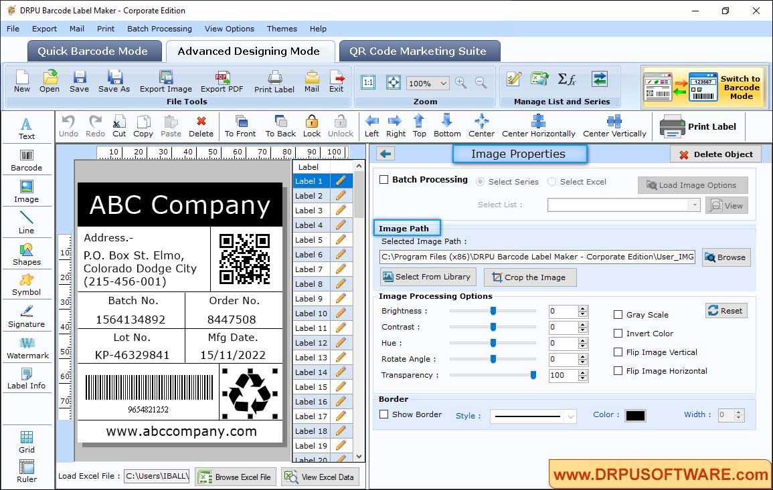Enable Invert Color option
This screenshot has width=773, height=490.
tap(618, 334)
